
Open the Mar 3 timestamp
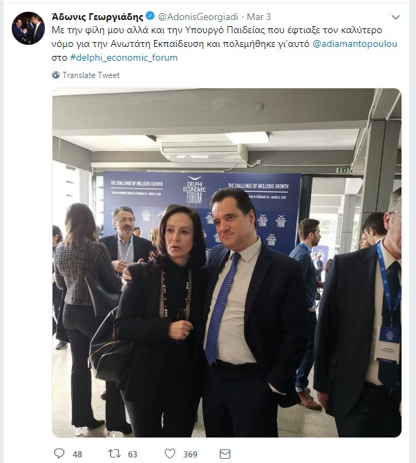point(258,17)
